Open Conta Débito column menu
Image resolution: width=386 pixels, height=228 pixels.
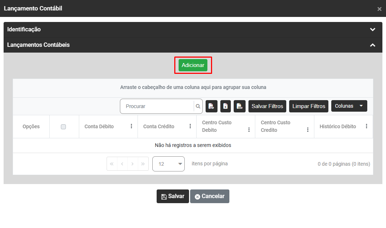coord(131,126)
